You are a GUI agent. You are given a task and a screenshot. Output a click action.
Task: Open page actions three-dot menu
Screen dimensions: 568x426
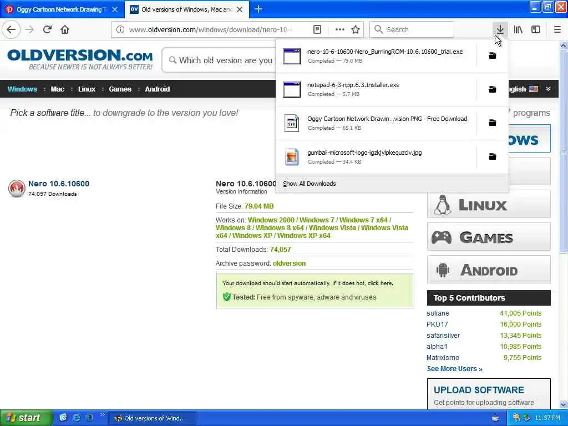[339, 29]
